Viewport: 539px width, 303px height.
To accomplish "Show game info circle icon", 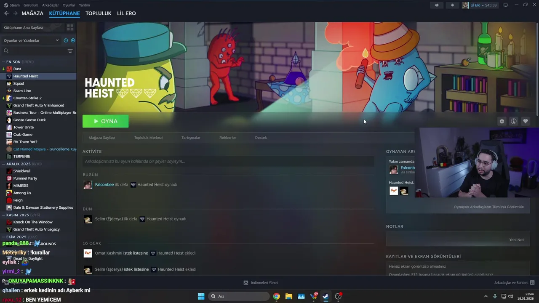I will (x=514, y=121).
